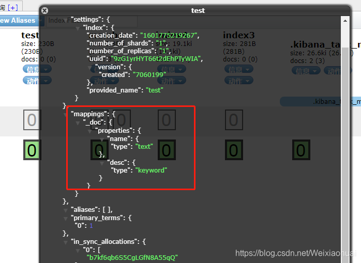Screen dimensions: 361x263
Task: Open 动作 menu under the test index
Action: coord(37,81)
